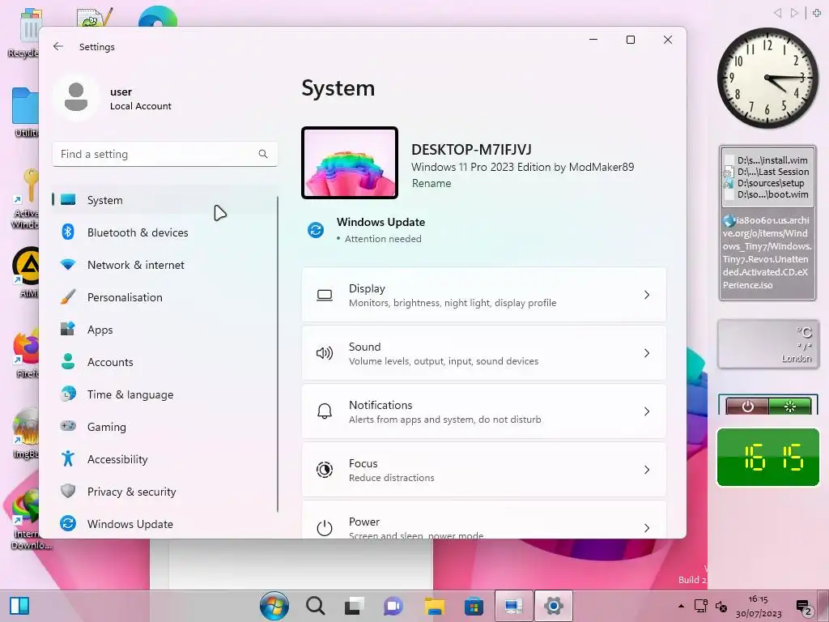829x622 pixels.
Task: Click the Rename link under the PC name
Action: pos(432,183)
